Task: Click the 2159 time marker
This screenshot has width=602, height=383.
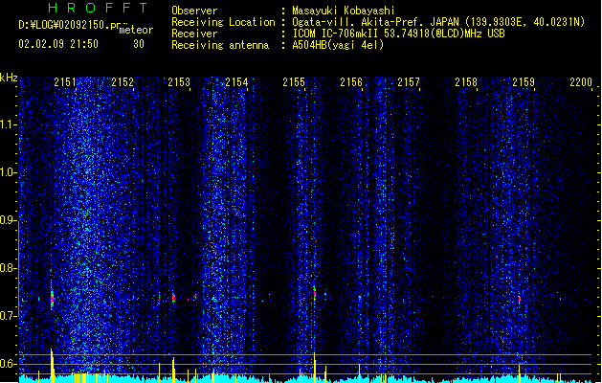Action: click(x=524, y=81)
